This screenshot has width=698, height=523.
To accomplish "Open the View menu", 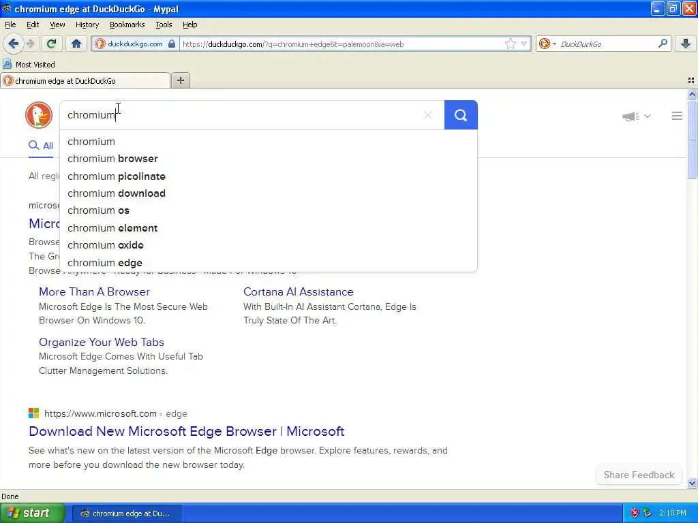I will [57, 25].
